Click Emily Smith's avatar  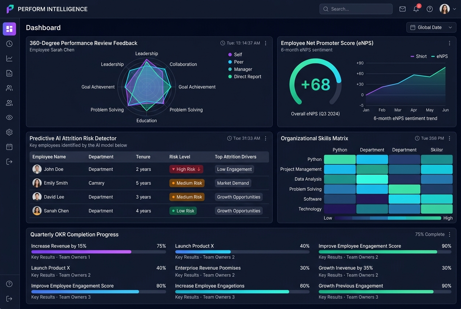(37, 183)
